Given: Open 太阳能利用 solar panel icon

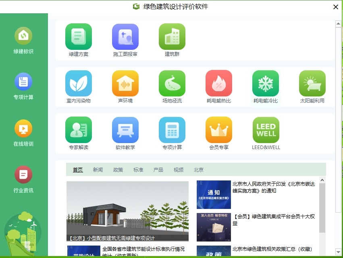Looking at the screenshot, I should coord(312,83).
